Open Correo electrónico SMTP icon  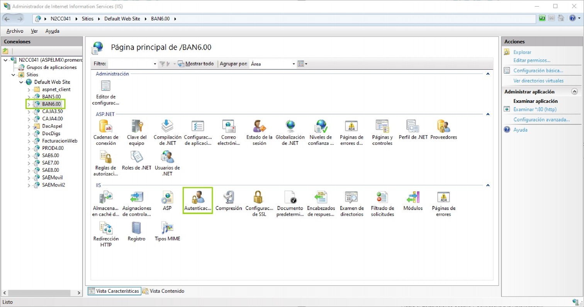229,133
